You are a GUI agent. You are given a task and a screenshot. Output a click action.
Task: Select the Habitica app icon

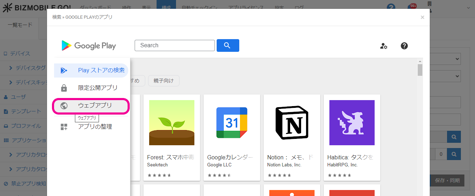[352, 123]
